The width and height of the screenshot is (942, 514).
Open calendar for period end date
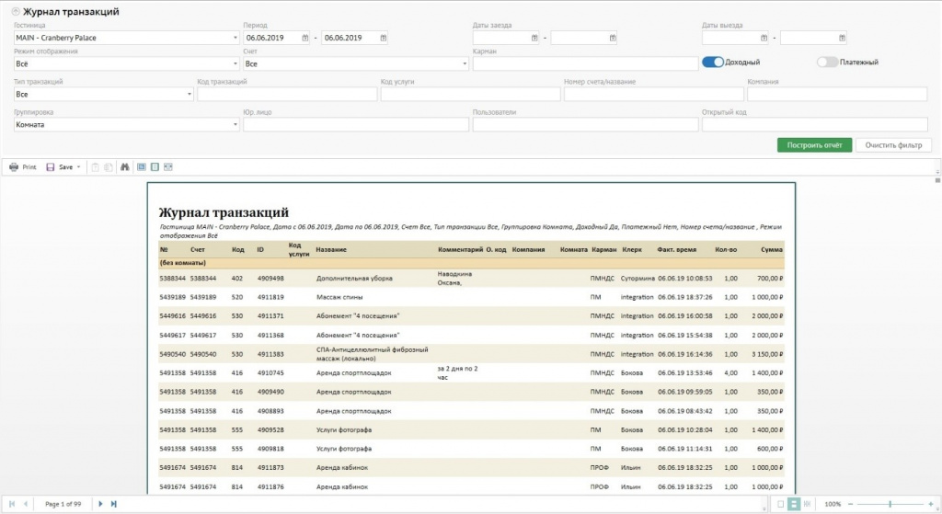click(384, 38)
